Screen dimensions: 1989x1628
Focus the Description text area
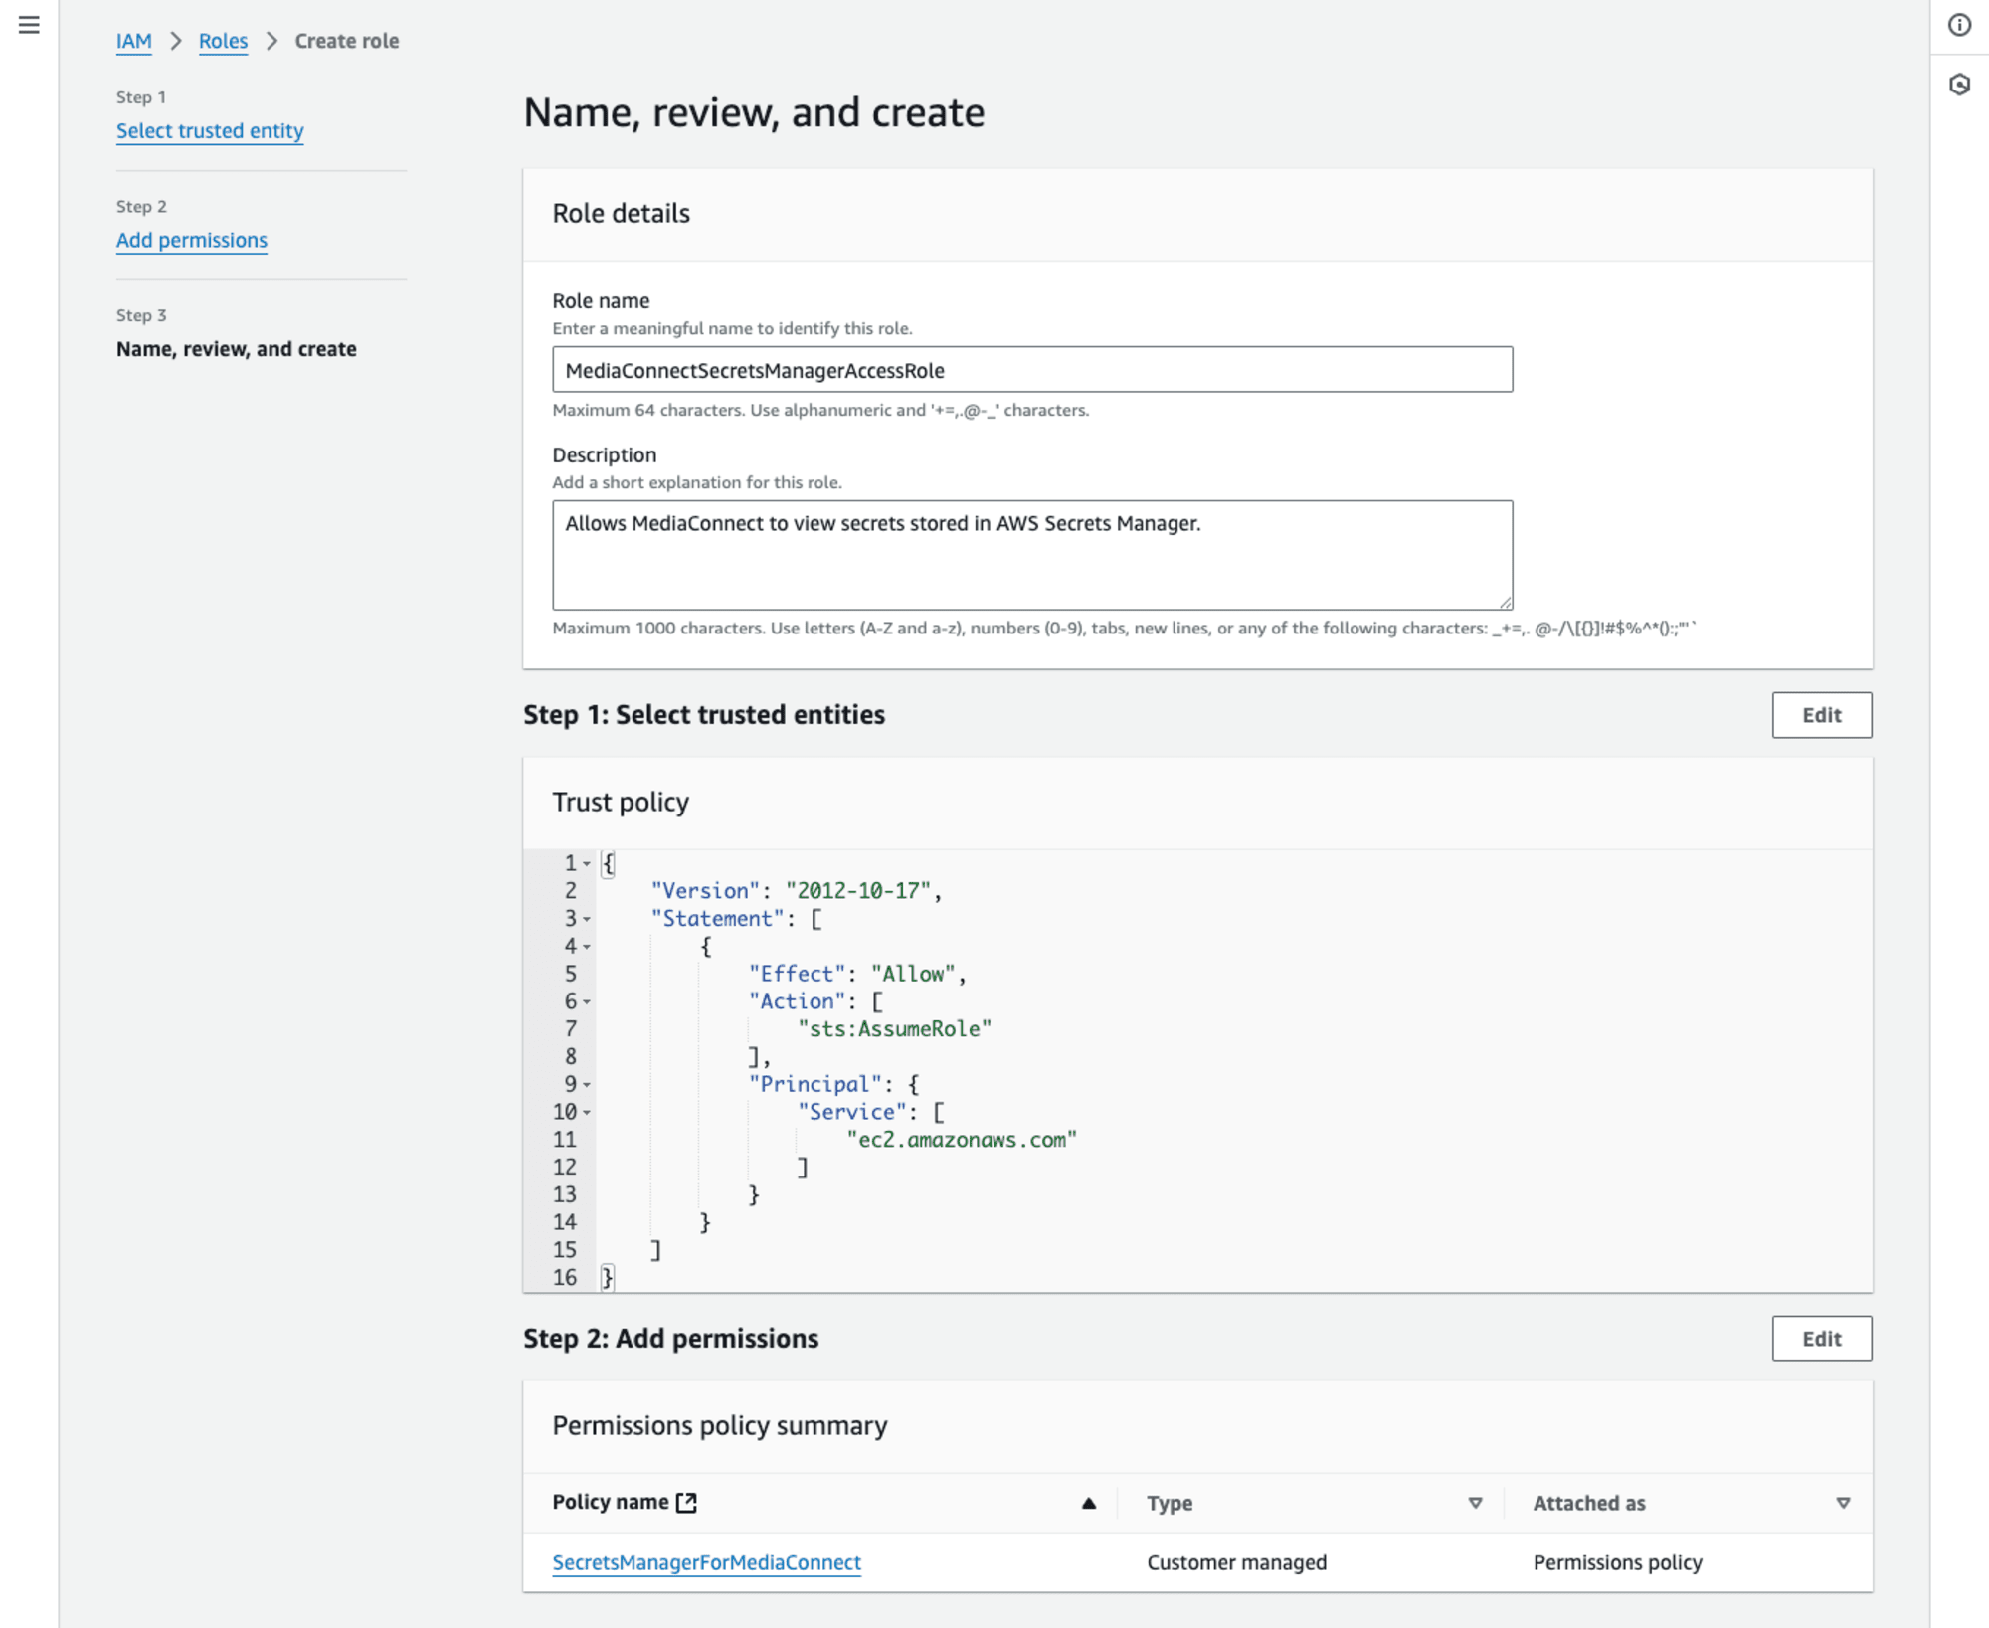click(1032, 555)
